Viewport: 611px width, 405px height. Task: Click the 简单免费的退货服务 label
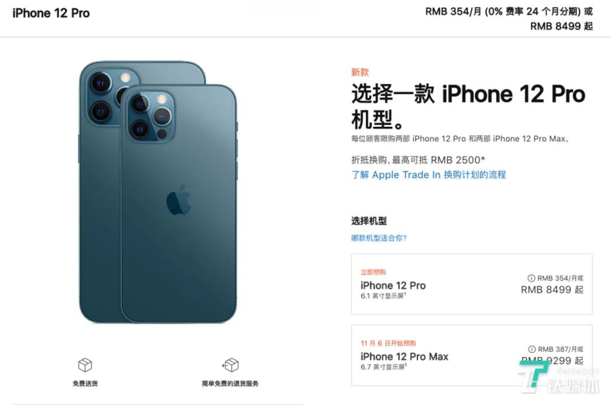(x=230, y=384)
